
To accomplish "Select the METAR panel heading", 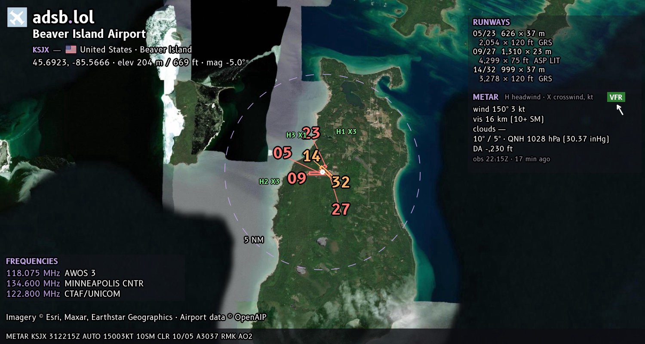I will 485,97.
